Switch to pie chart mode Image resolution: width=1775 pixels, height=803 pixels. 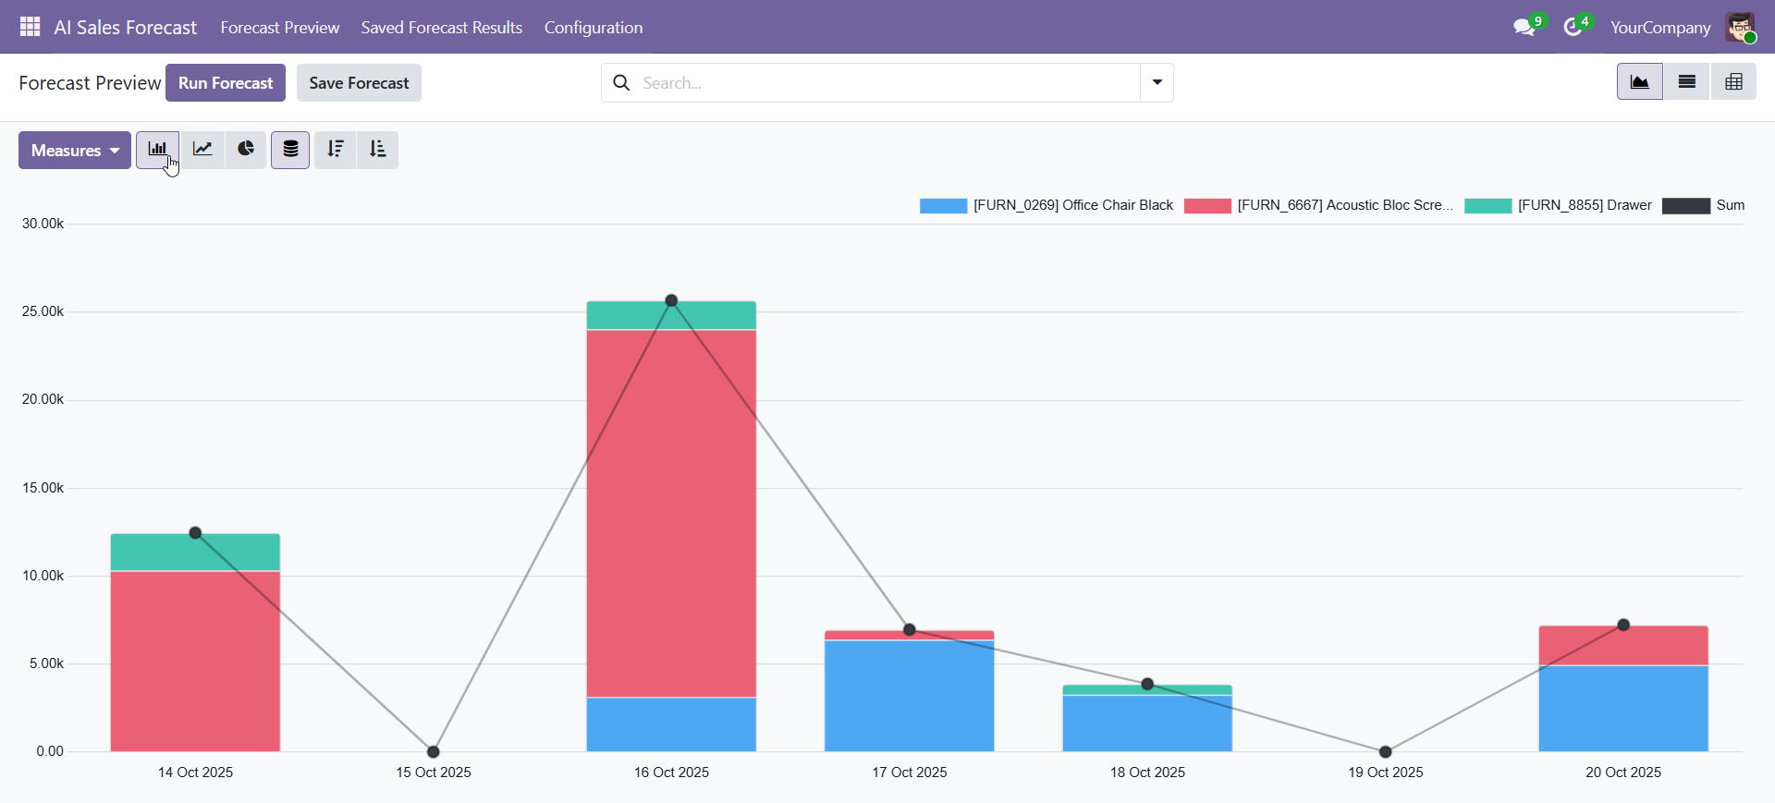click(x=246, y=150)
